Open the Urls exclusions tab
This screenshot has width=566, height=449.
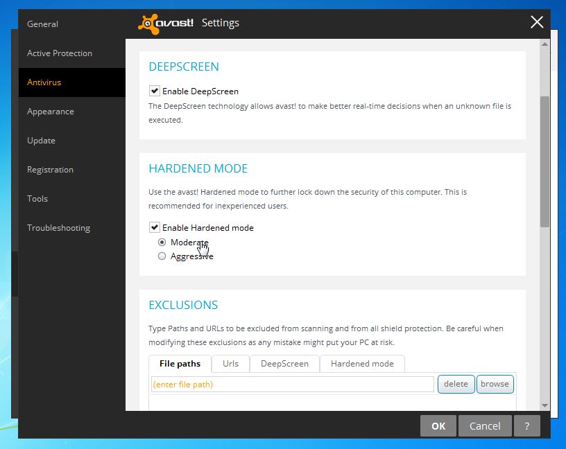230,364
